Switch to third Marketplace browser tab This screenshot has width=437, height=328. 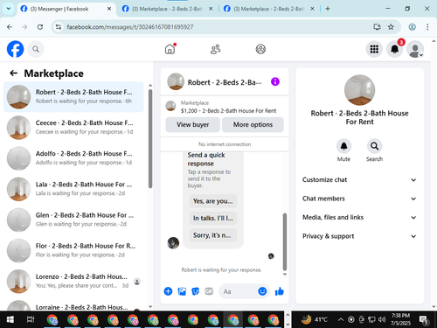coord(269,9)
